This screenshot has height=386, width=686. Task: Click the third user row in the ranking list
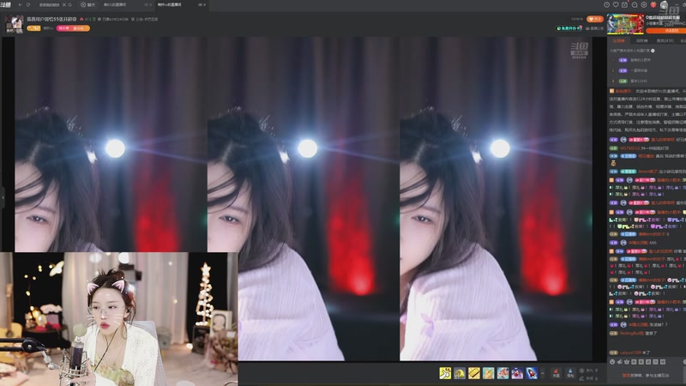[647, 81]
